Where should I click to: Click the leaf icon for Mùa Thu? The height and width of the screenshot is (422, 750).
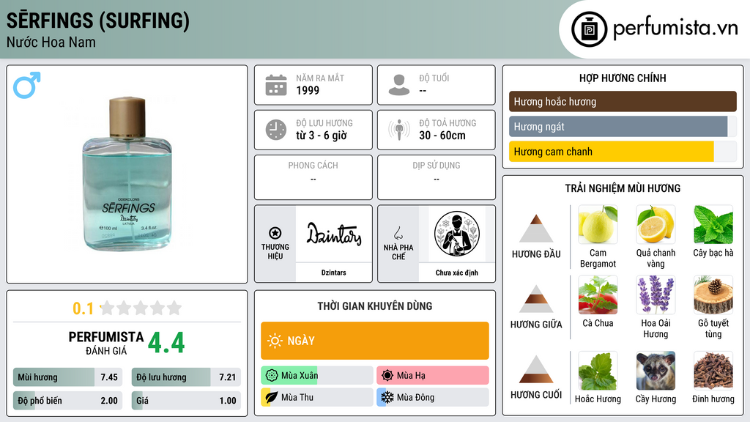(x=271, y=397)
